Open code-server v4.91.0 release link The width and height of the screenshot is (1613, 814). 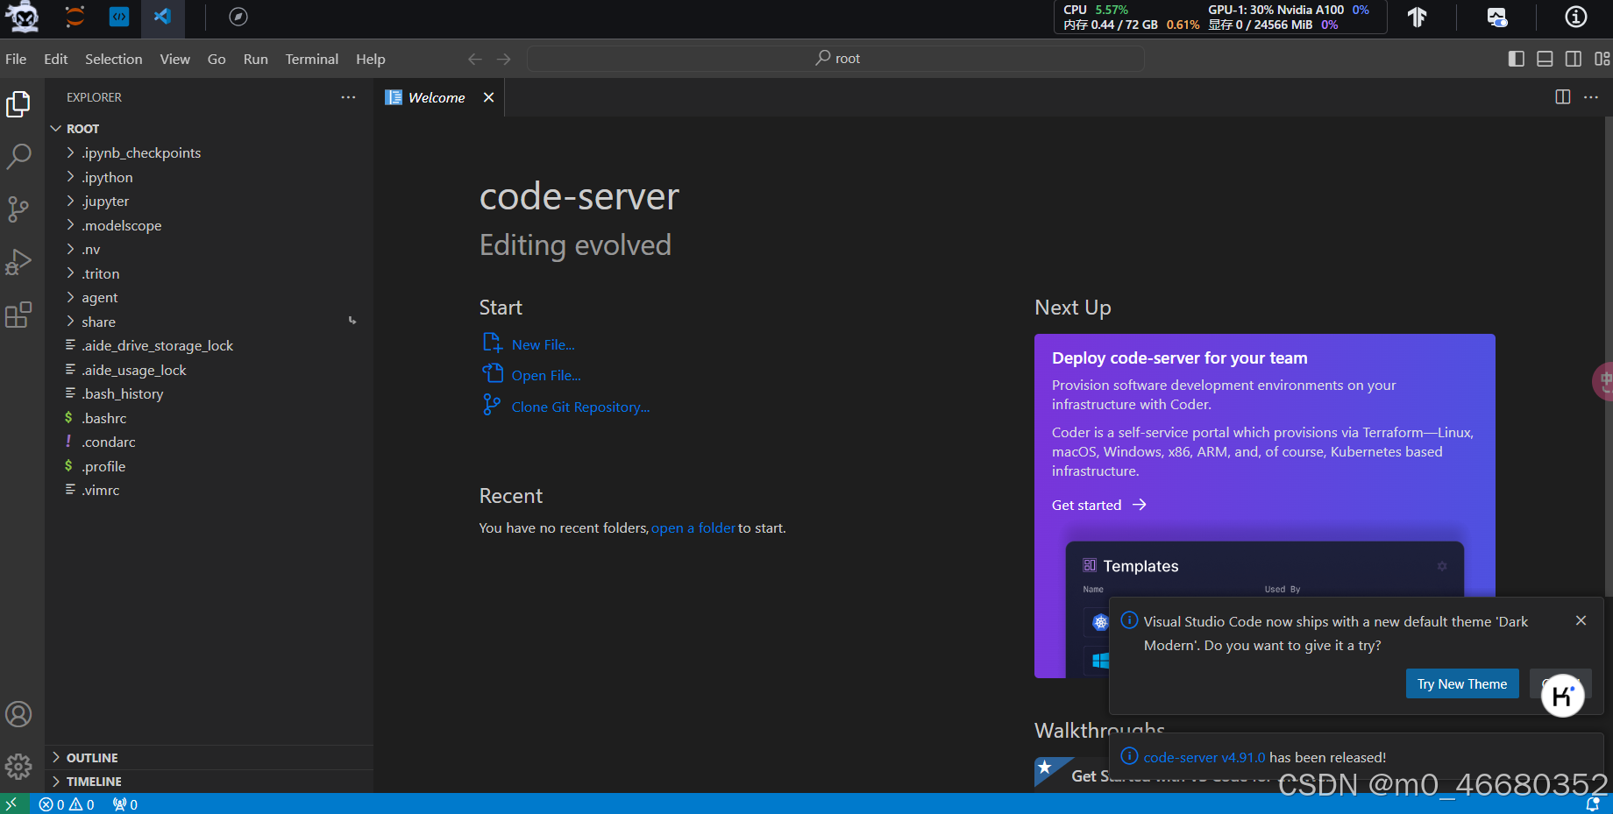point(1204,757)
